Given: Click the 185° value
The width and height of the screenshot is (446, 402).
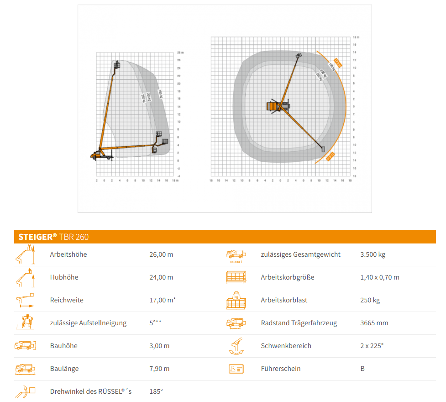Looking at the screenshot, I should (156, 391).
